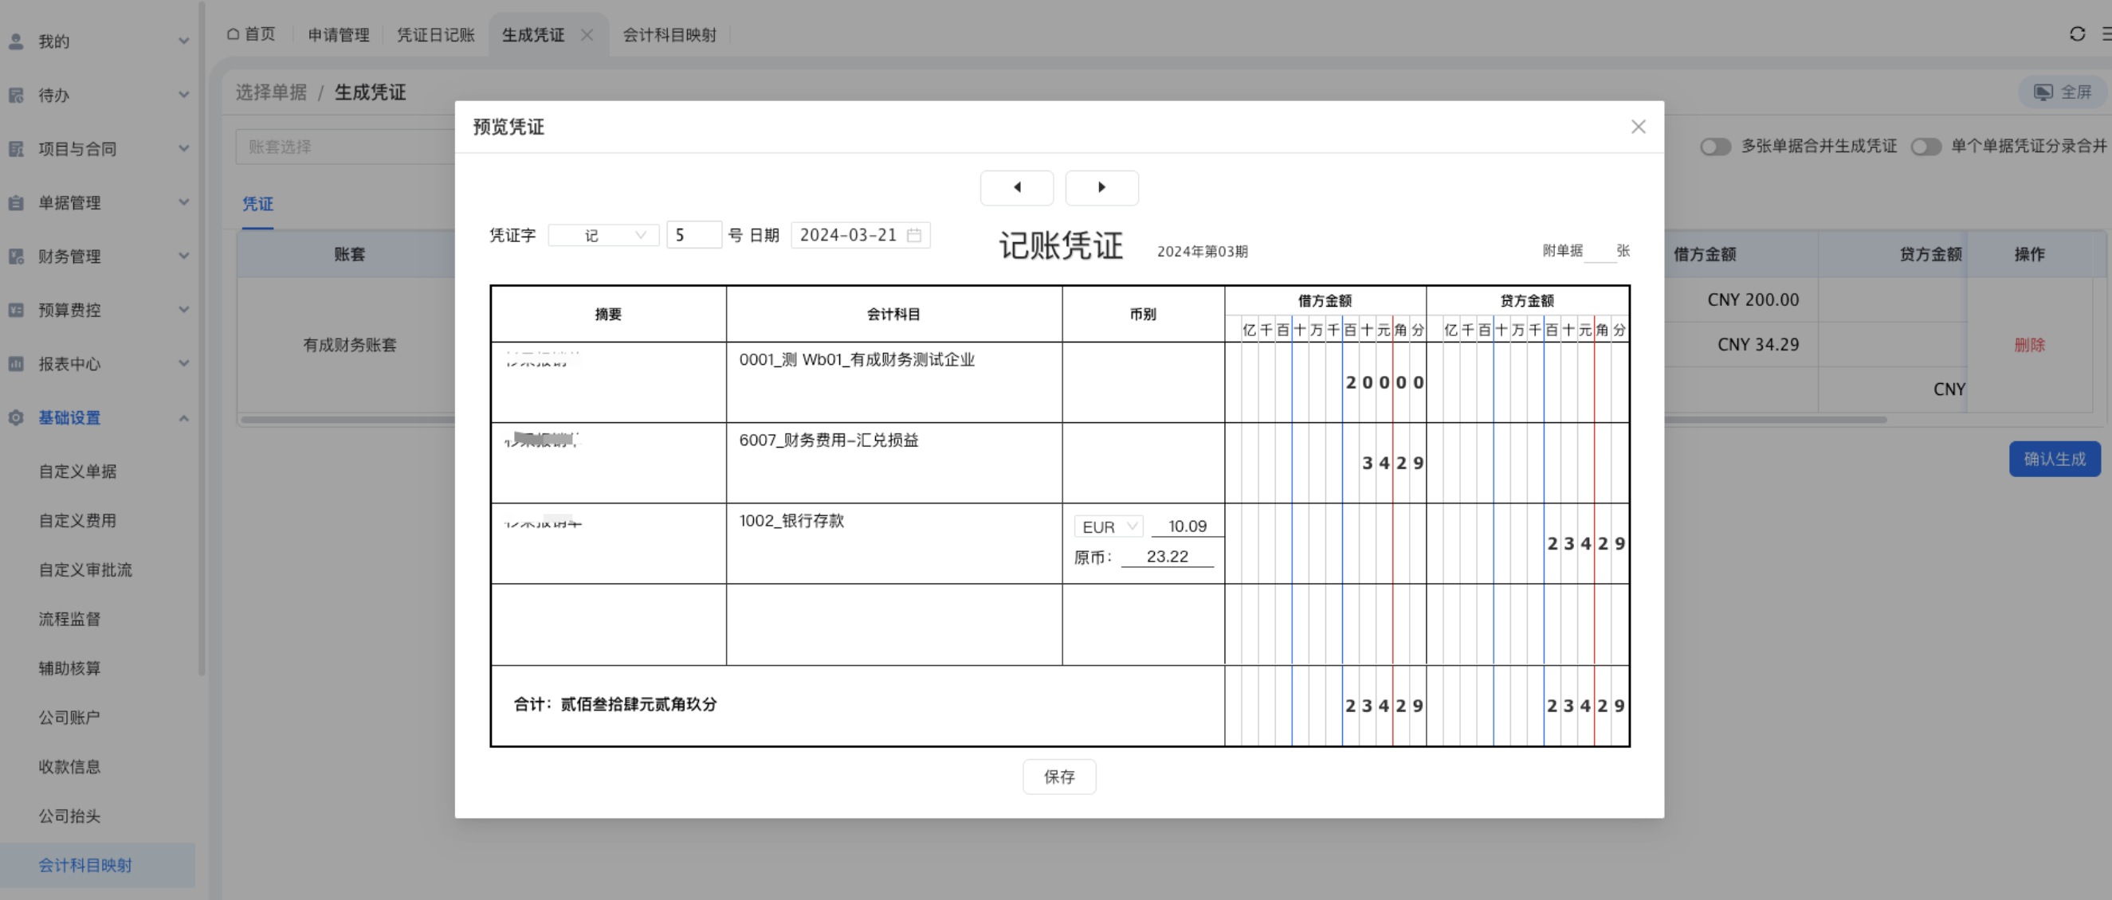Close the 生成凭证 tab with X icon
The height and width of the screenshot is (900, 2112).
point(587,34)
